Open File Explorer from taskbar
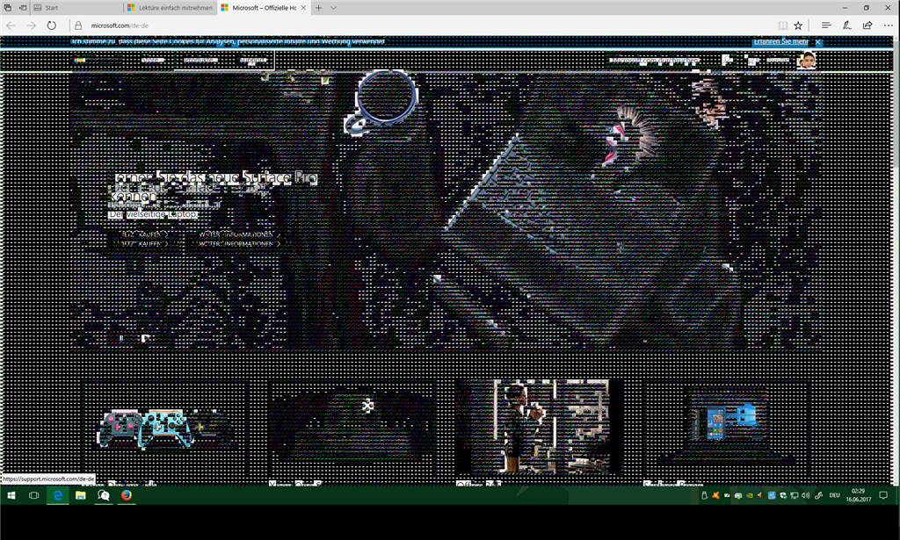Image resolution: width=900 pixels, height=540 pixels. tap(80, 495)
